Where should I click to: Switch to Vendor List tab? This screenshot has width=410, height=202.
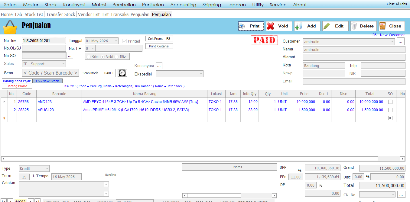[x=89, y=14]
